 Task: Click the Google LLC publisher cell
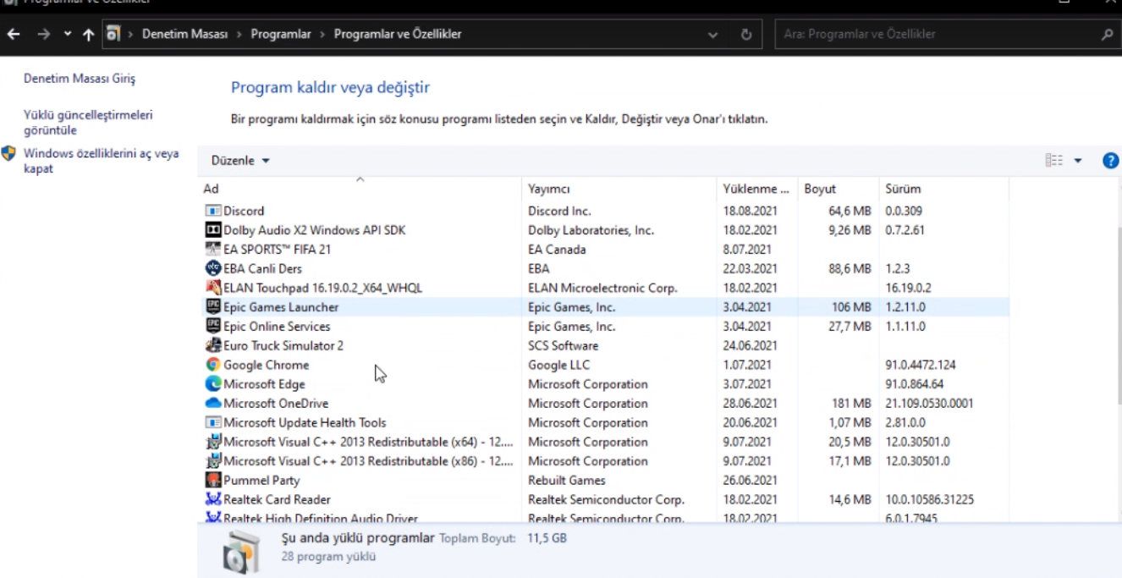click(559, 365)
